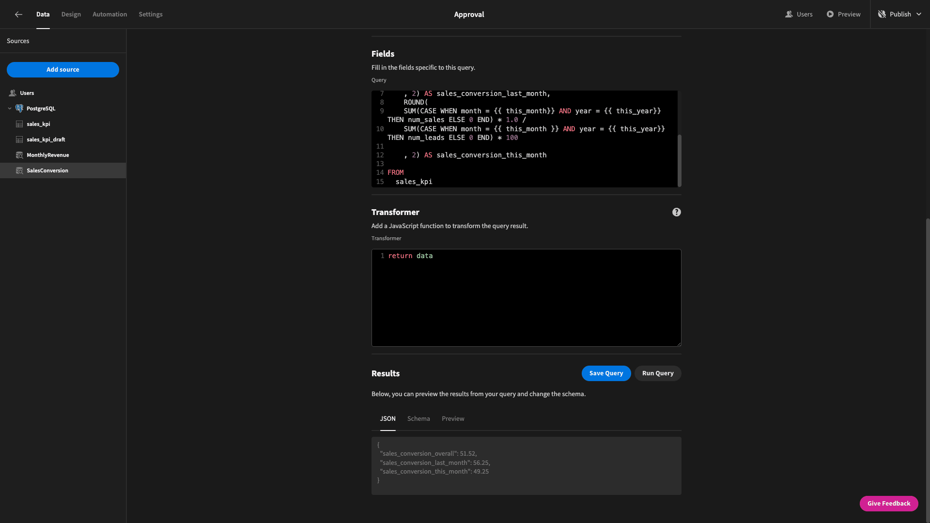Click the sales_kpi_draft table icon
This screenshot has width=930, height=523.
click(19, 139)
